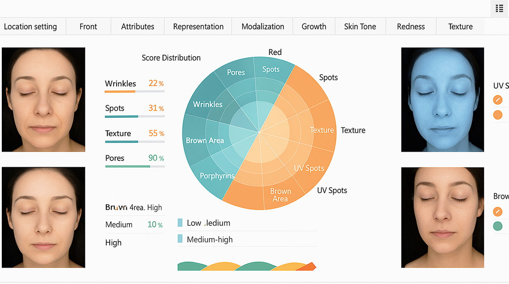
Task: Select the Medium-high legend square
Action: [180, 239]
